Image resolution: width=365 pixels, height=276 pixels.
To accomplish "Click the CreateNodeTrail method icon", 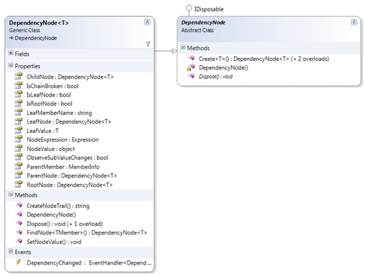I will point(19,205).
